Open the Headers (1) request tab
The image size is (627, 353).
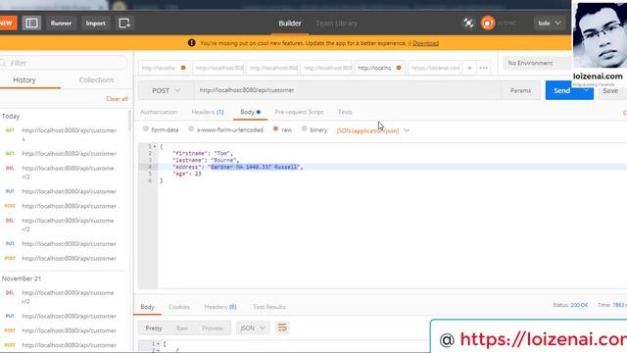click(x=208, y=112)
